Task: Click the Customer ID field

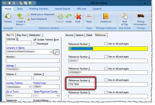Action: 19,43
